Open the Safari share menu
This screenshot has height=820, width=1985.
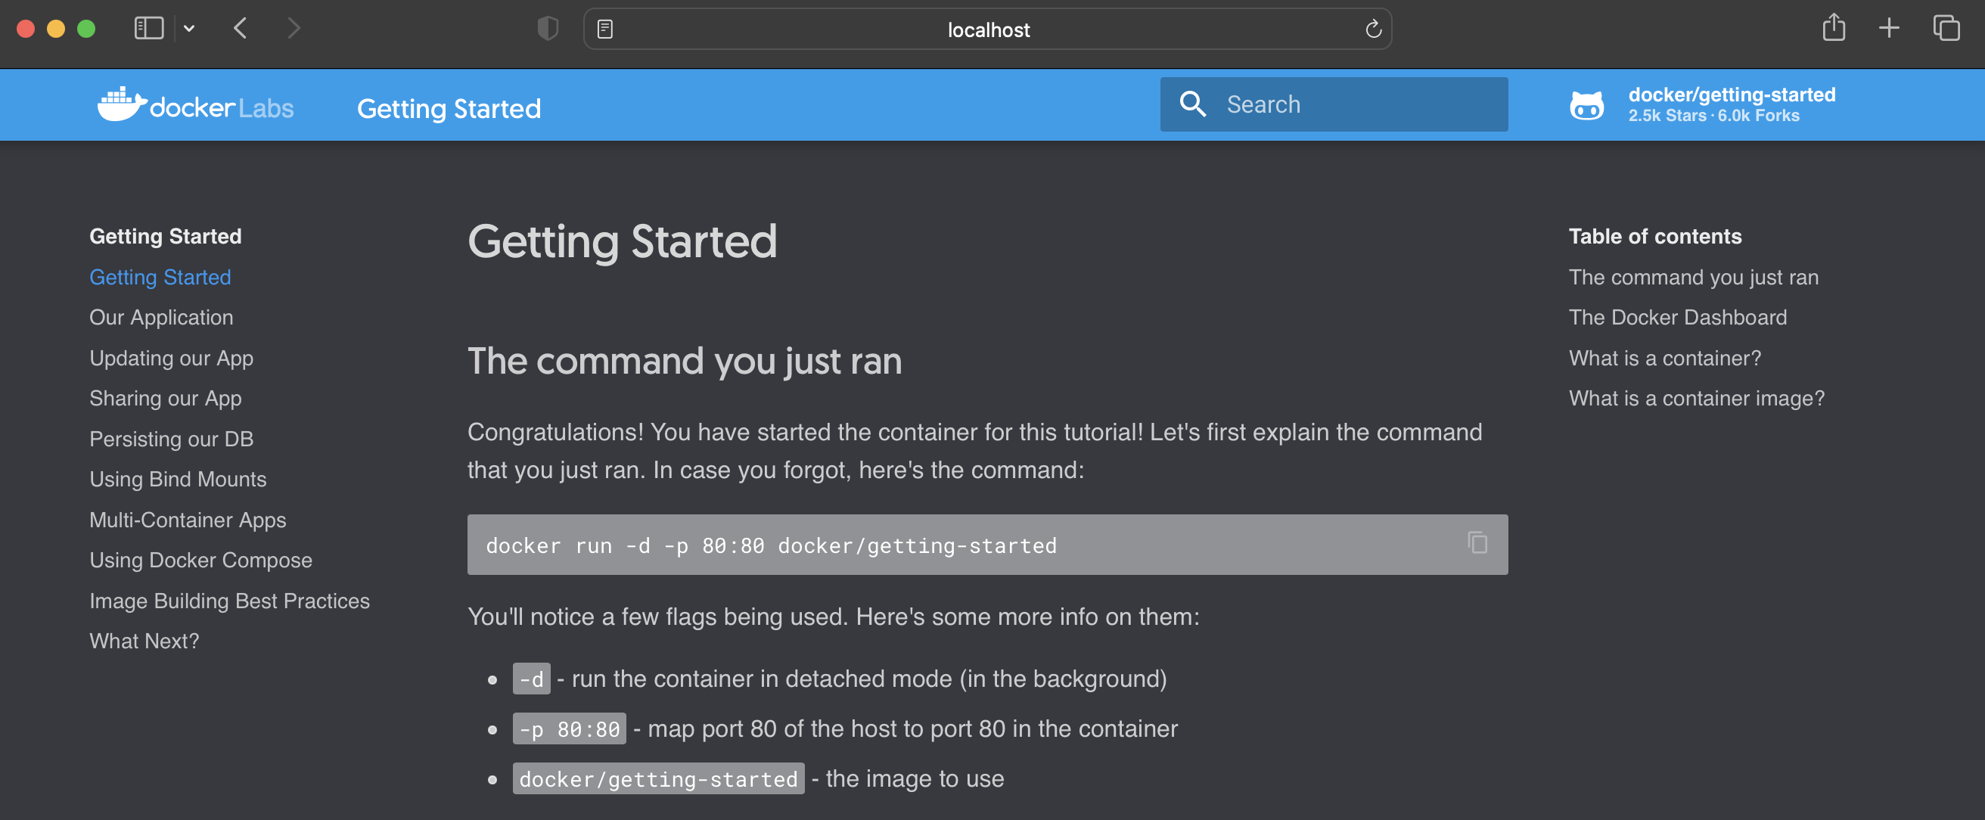click(1833, 29)
